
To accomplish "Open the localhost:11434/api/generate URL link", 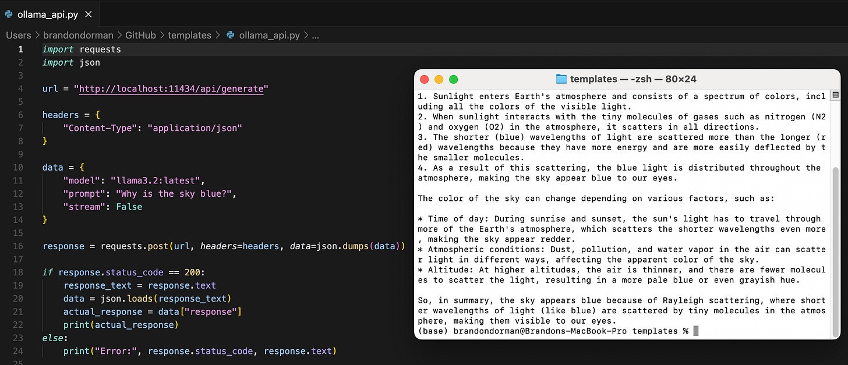I will [171, 89].
